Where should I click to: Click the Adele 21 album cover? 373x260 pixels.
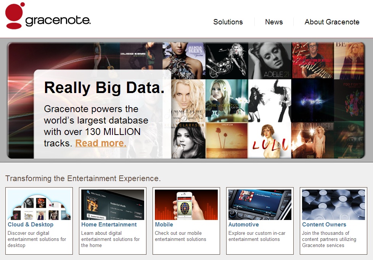point(270,60)
